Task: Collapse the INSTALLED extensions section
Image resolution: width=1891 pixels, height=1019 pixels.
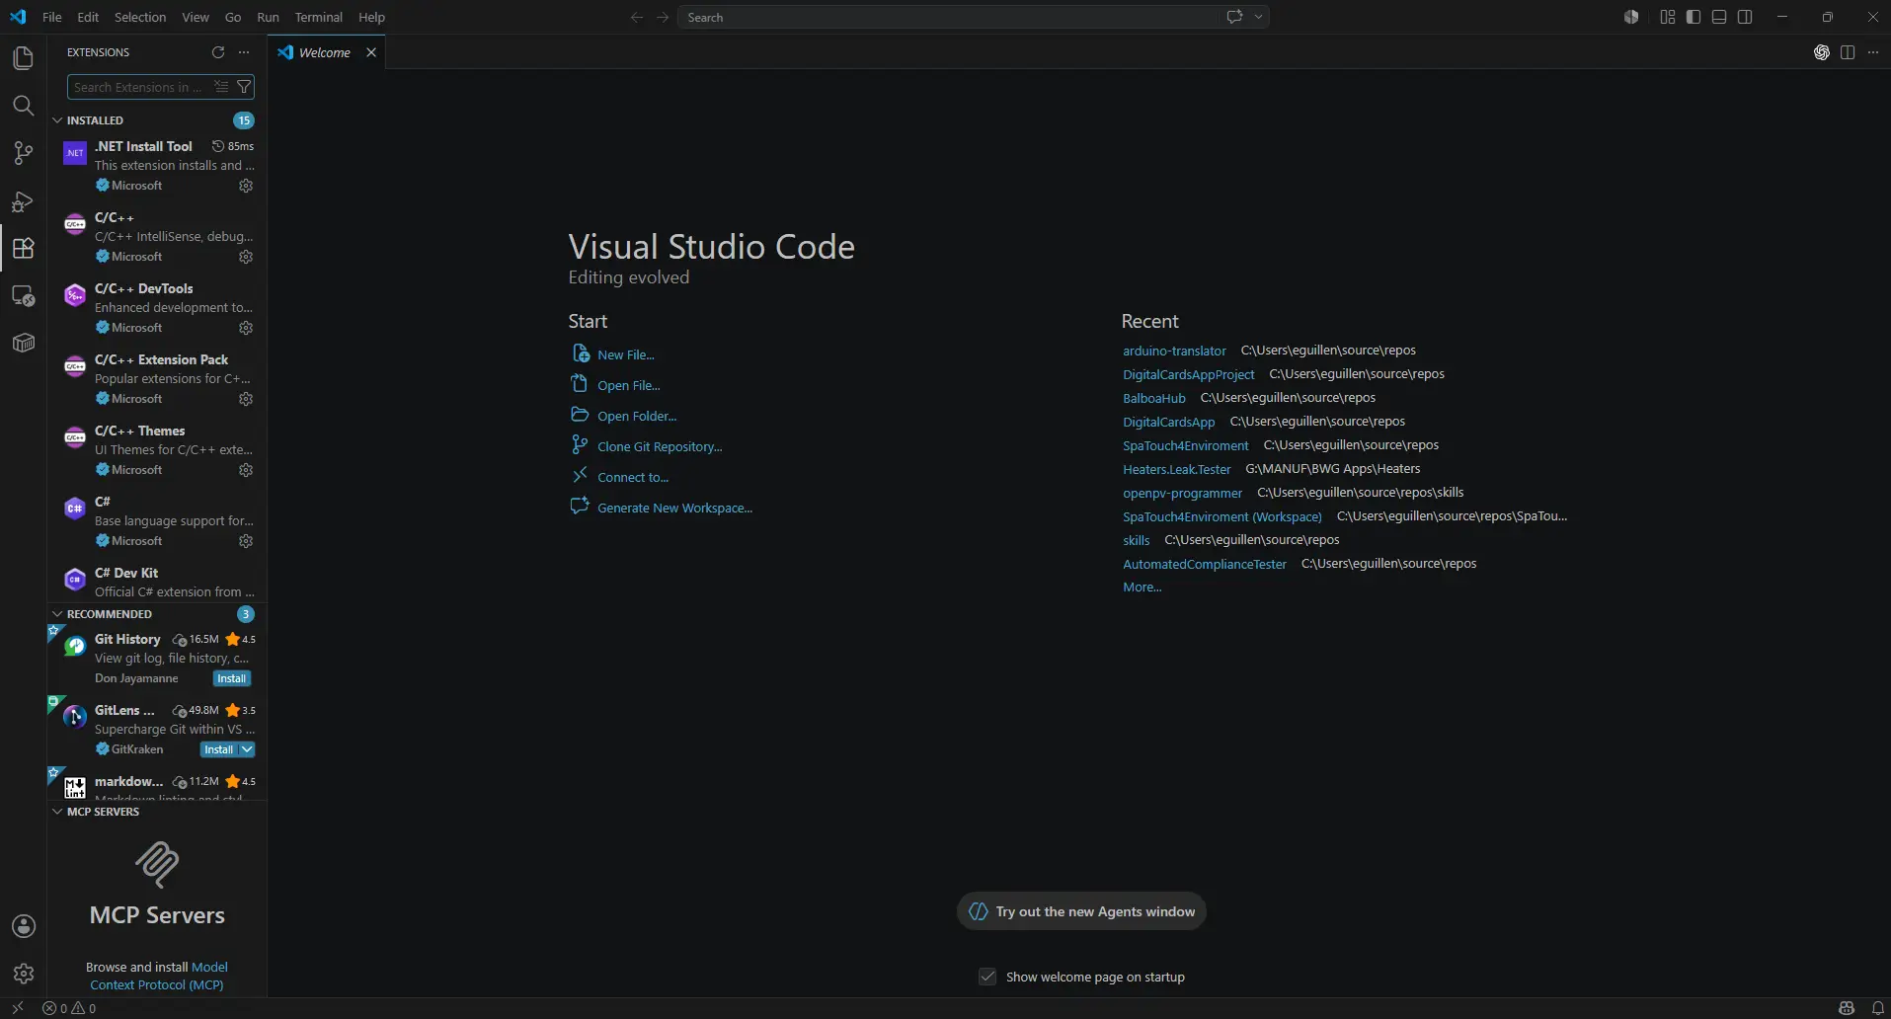Action: (x=57, y=120)
